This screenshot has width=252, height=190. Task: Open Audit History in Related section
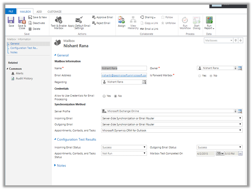[x=24, y=79]
